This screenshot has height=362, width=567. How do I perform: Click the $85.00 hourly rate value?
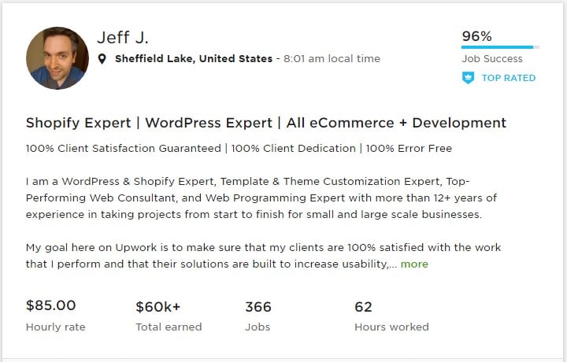click(51, 306)
